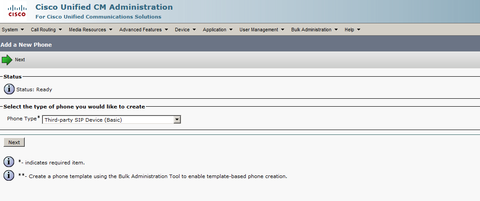This screenshot has width=480, height=201.
Task: Open the System menu
Action: (13, 30)
